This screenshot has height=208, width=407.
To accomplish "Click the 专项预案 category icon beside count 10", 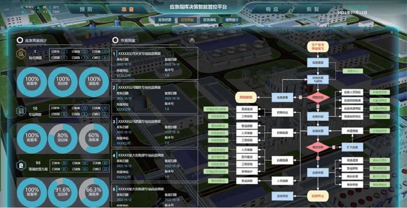I will click(x=21, y=111).
